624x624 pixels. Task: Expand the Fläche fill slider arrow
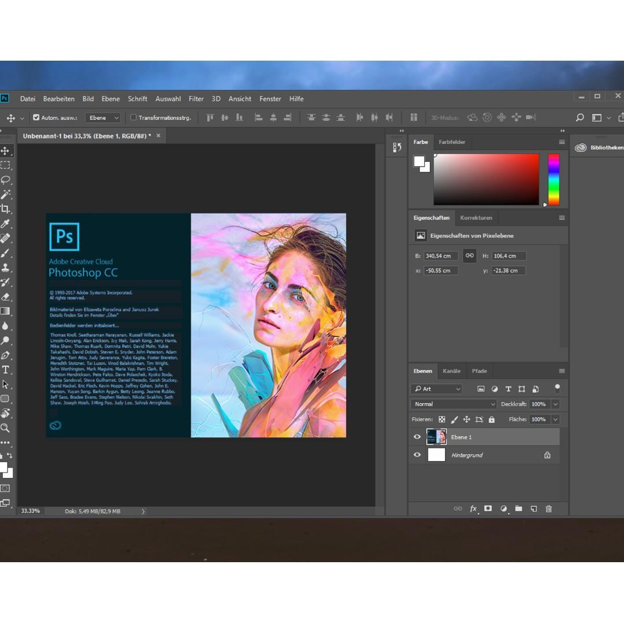point(556,419)
